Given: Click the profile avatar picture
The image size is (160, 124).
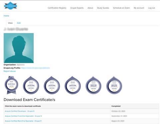Looking at the screenshot, I should pos(19,48).
